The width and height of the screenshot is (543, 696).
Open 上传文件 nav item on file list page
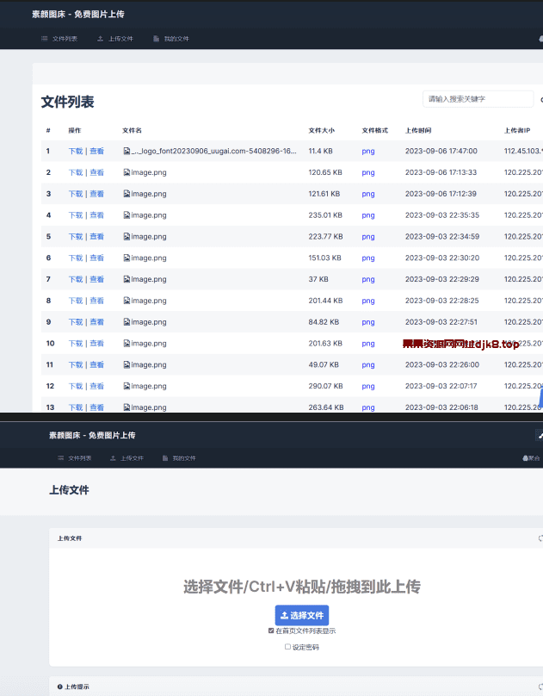[115, 39]
